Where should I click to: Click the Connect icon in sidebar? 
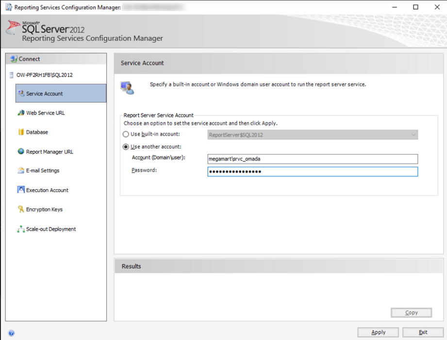(x=14, y=59)
